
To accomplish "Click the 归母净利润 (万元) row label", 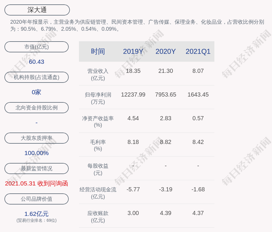I will point(98,98).
